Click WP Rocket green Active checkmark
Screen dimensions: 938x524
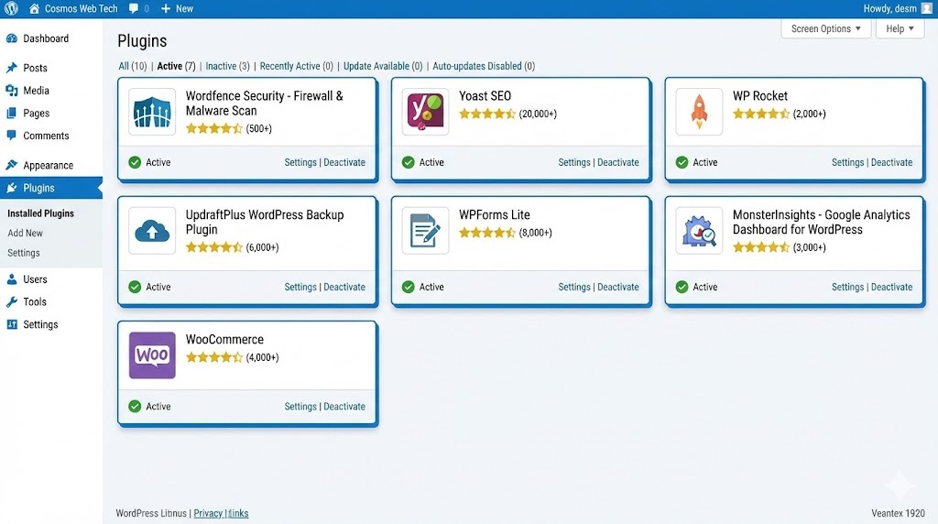(682, 162)
